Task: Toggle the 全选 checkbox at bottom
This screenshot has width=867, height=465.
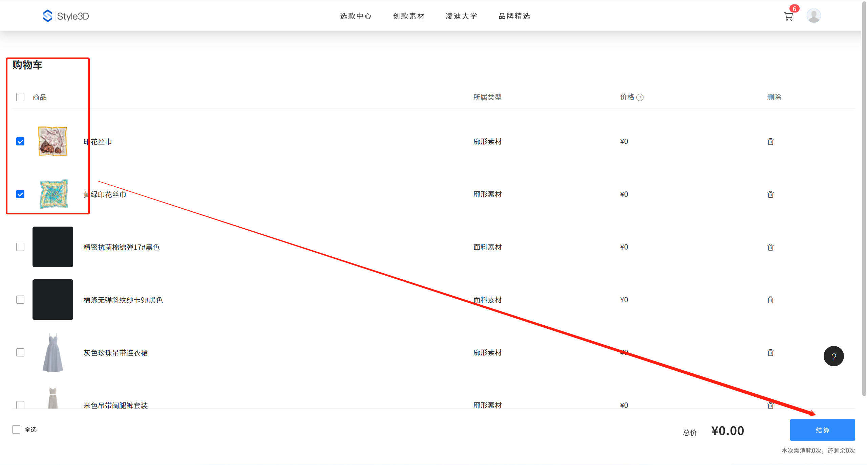Action: point(16,429)
